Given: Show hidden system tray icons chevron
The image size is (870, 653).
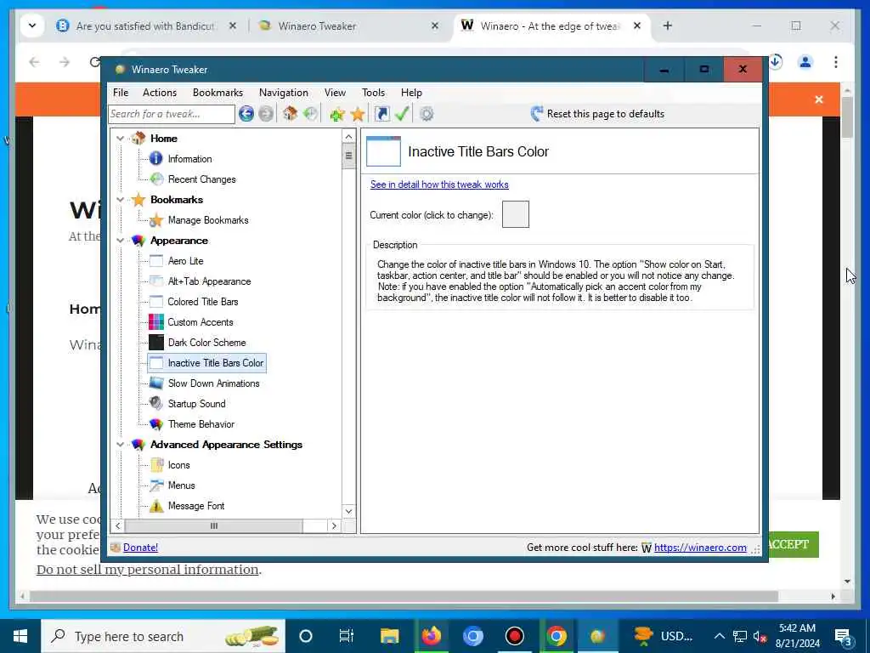Looking at the screenshot, I should [719, 636].
